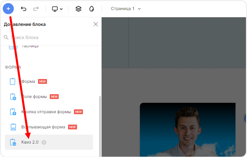Open the layers panel icon
Image resolution: width=247 pixels, height=157 pixels.
[78, 9]
